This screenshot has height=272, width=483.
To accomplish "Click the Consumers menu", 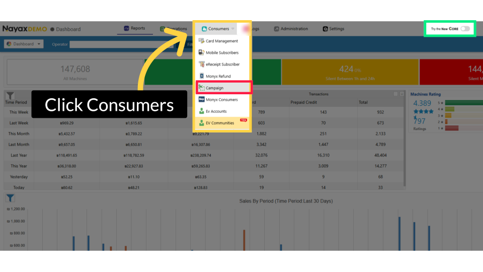I will point(216,29).
